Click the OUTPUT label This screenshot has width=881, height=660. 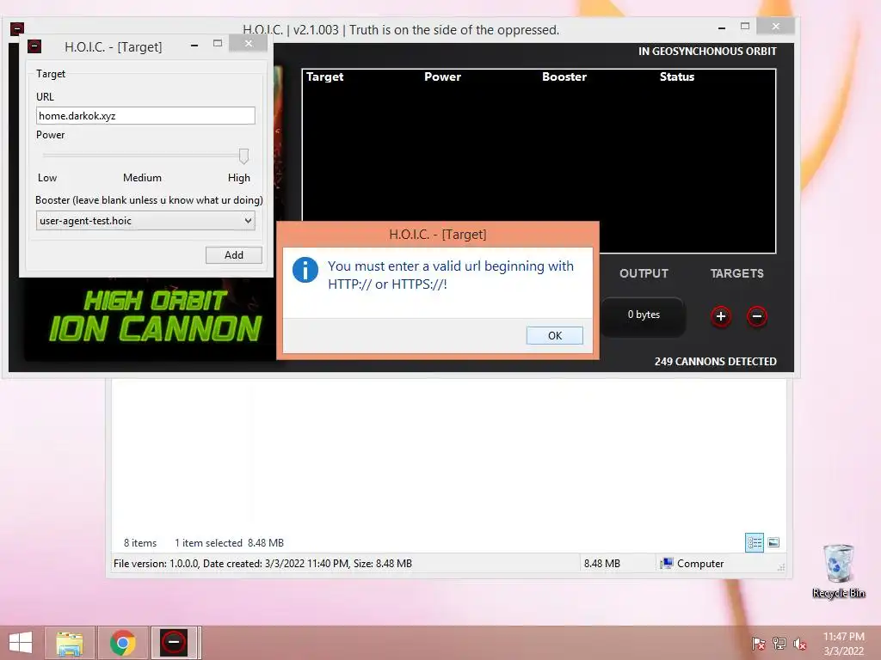(644, 273)
